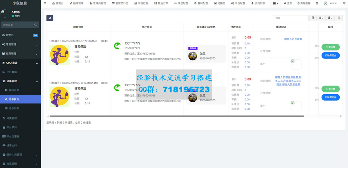The image size is (348, 169).
Task: Select 控制台 in the sidebar
Action: 20,35
